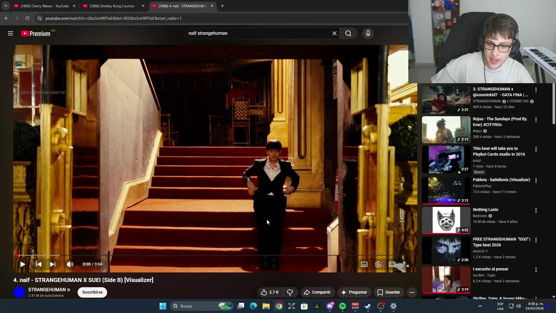Open a new browser tab
556x313 pixels.
(x=222, y=6)
